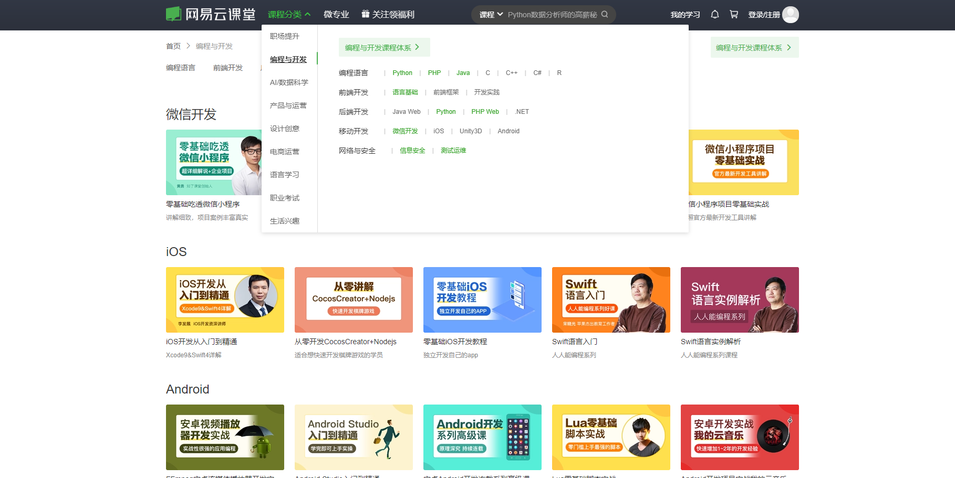Select 职场提升 in the category sidebar
The height and width of the screenshot is (478, 955).
284,36
